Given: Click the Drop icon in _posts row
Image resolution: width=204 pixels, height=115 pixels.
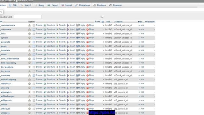Looking at the screenshot, I should 88,46.
